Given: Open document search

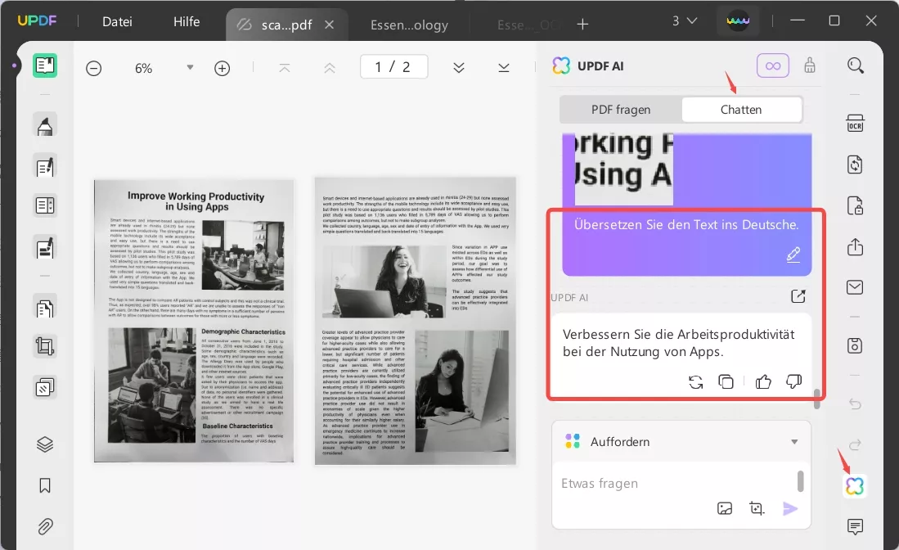Looking at the screenshot, I should (856, 65).
